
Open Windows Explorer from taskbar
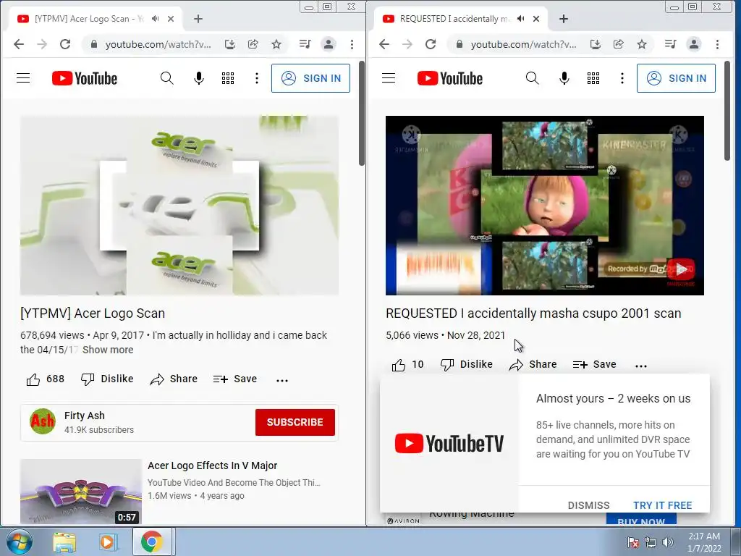pyautogui.click(x=64, y=542)
